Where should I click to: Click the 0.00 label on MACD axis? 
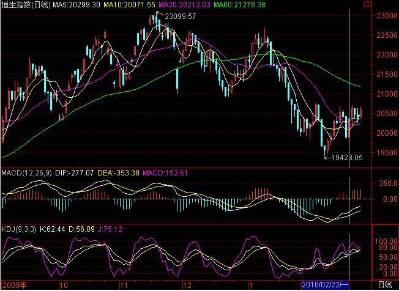(x=390, y=199)
